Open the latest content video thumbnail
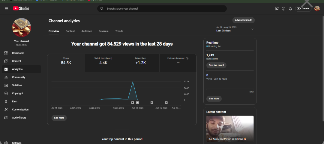 (230, 129)
